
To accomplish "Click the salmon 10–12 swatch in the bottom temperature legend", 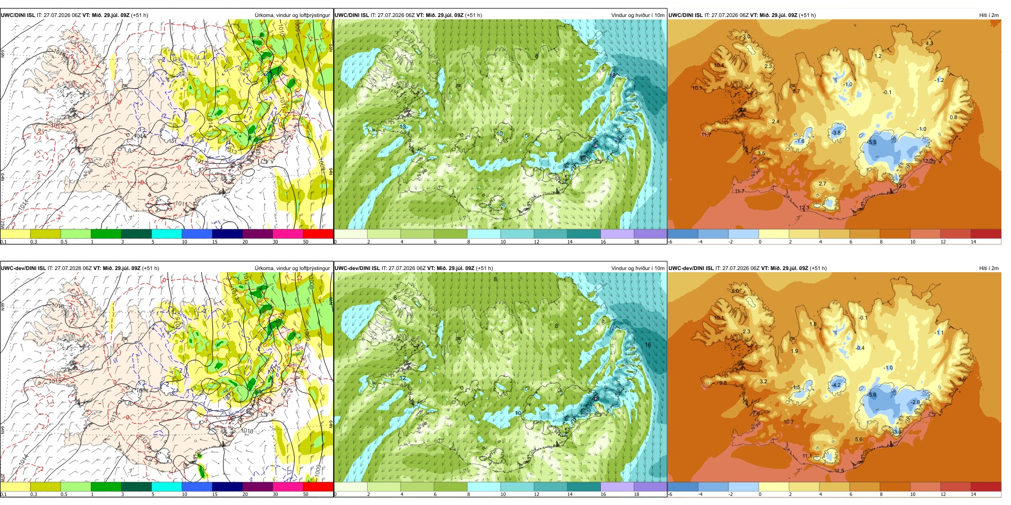I will tap(925, 486).
